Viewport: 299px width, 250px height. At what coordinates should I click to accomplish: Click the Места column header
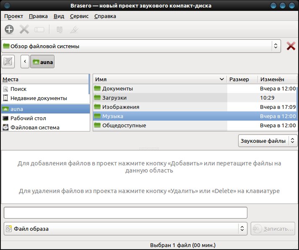(x=45, y=79)
